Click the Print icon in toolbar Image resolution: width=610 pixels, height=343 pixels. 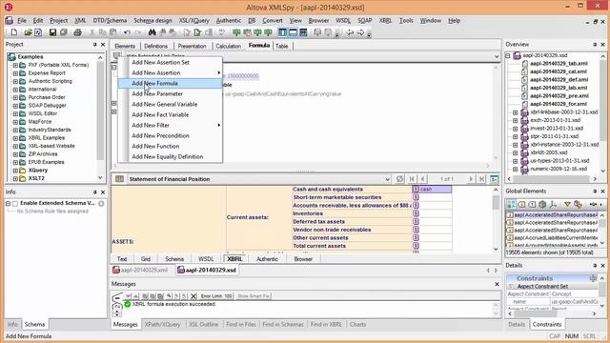[x=77, y=32]
